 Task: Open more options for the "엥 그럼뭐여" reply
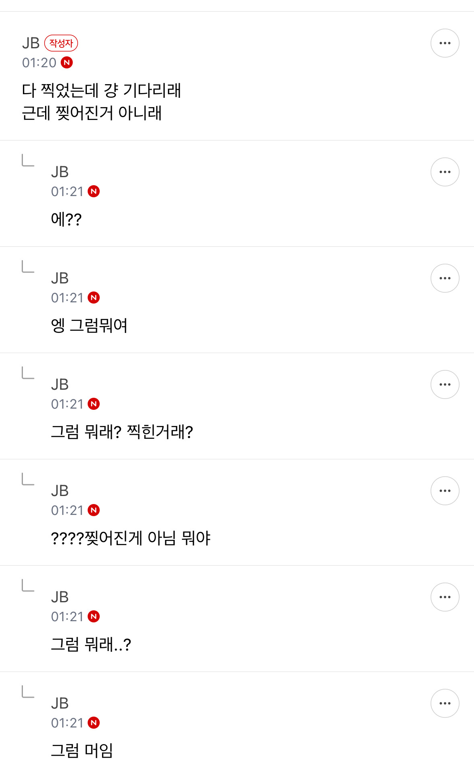pyautogui.click(x=445, y=278)
